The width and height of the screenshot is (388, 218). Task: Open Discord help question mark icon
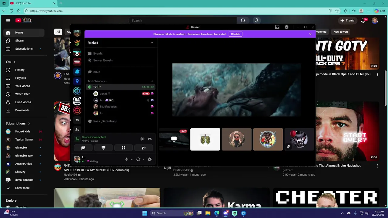(x=286, y=27)
